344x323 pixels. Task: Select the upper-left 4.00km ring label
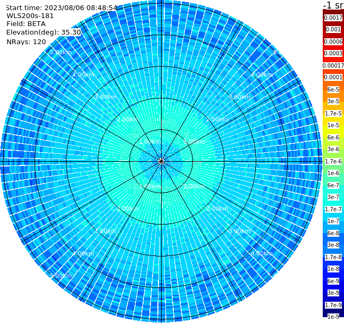coord(83,74)
